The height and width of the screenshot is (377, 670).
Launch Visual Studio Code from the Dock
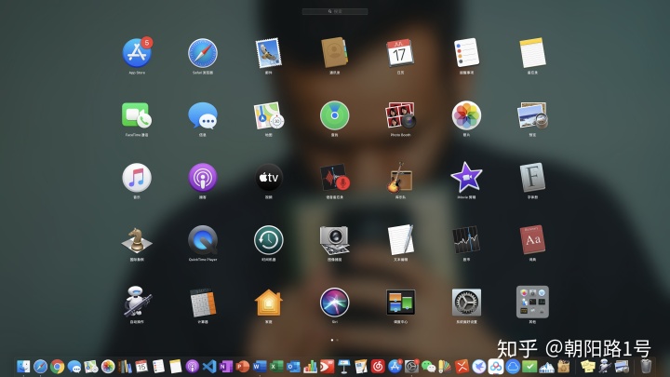(x=209, y=367)
